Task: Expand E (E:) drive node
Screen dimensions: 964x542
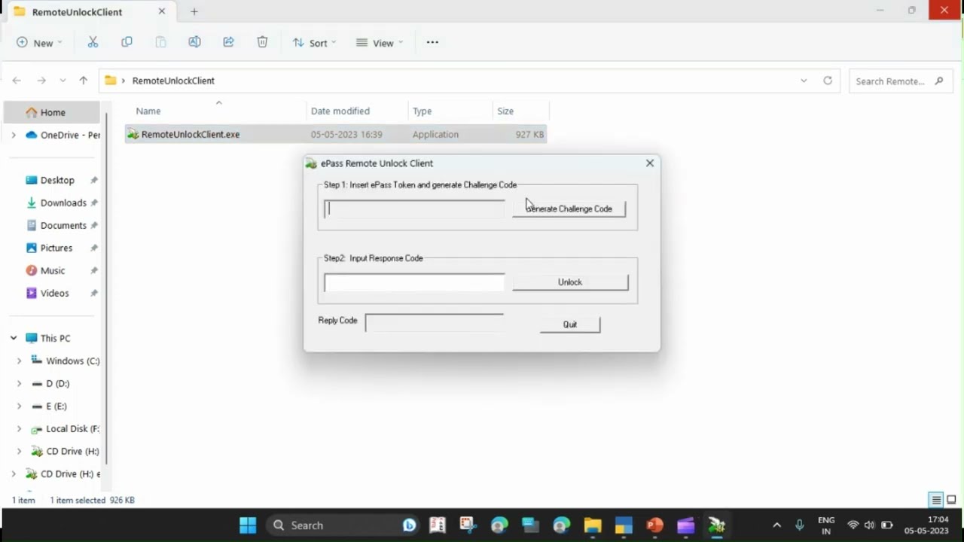Action: [x=20, y=406]
